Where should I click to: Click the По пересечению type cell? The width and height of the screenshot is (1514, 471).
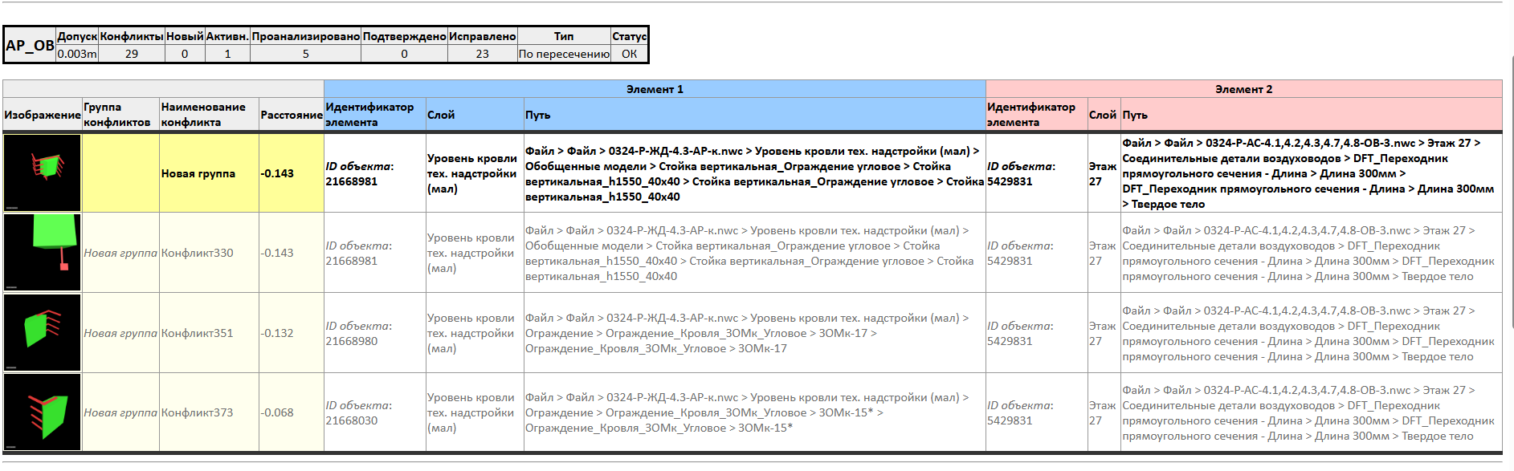tap(564, 54)
